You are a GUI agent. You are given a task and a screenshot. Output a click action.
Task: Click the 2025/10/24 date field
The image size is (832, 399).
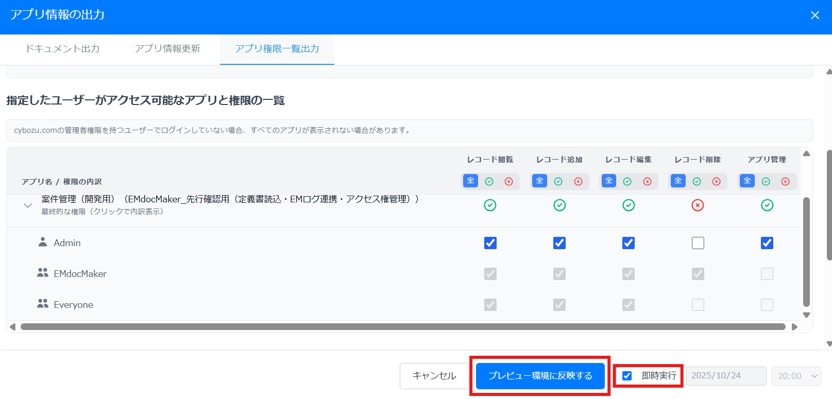click(x=726, y=376)
